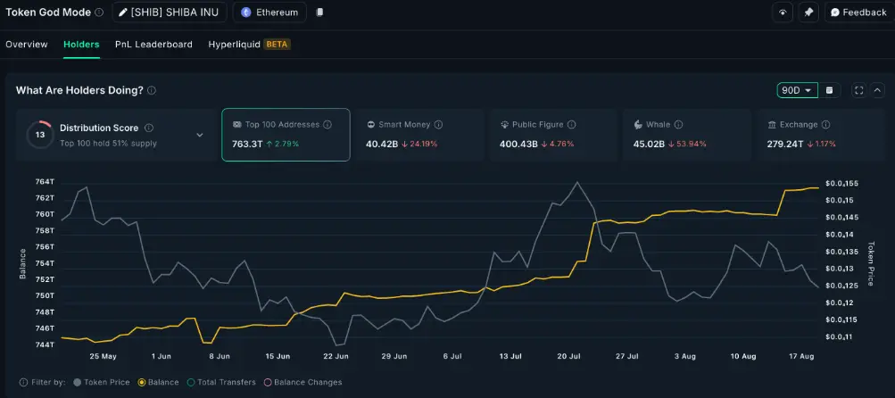Click the Whale icon
Viewport: 895px width, 398px height.
638,124
